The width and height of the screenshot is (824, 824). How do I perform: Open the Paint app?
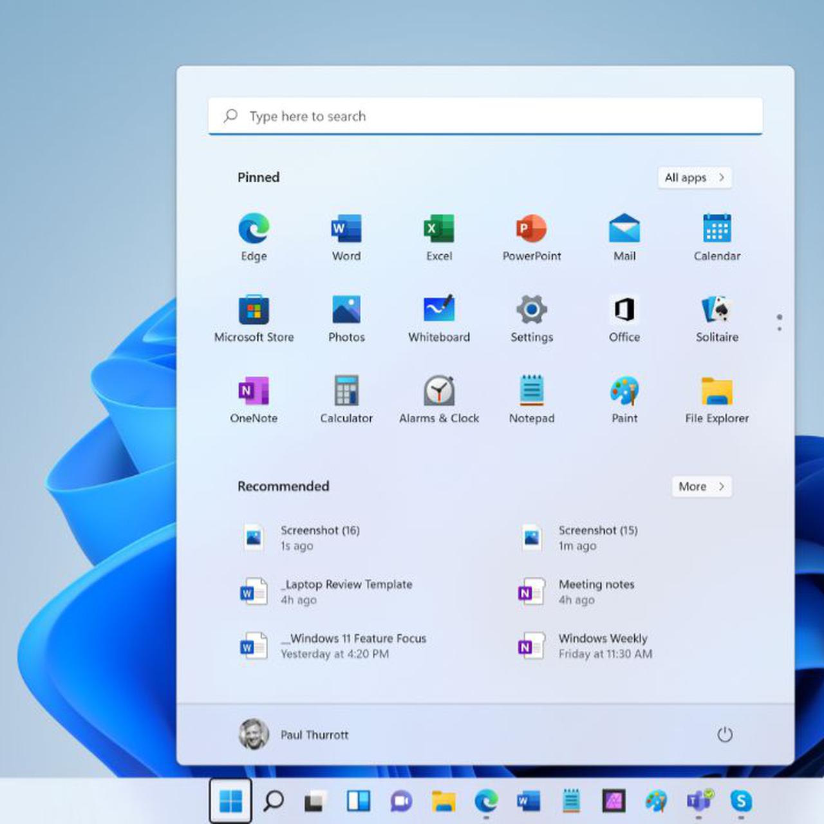624,399
